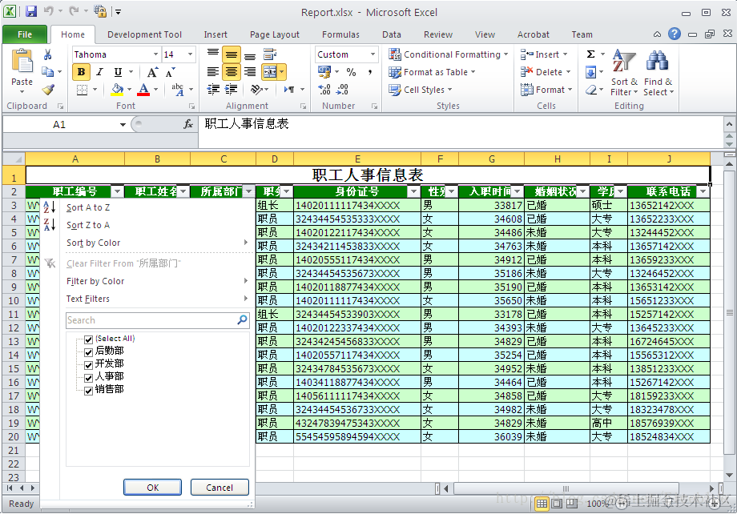Screen dimensions: 737x514
Task: Uncheck the 后勤部 filter checkbox
Action: point(88,352)
